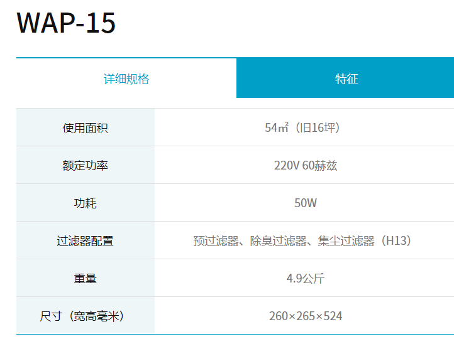Select the 重量 row label
The width and height of the screenshot is (454, 339).
tap(86, 278)
